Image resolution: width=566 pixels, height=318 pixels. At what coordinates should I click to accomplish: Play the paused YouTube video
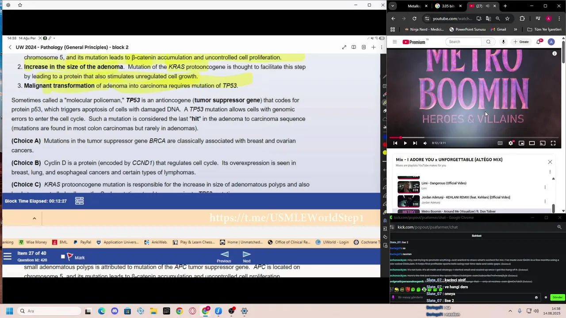pyautogui.click(x=405, y=143)
